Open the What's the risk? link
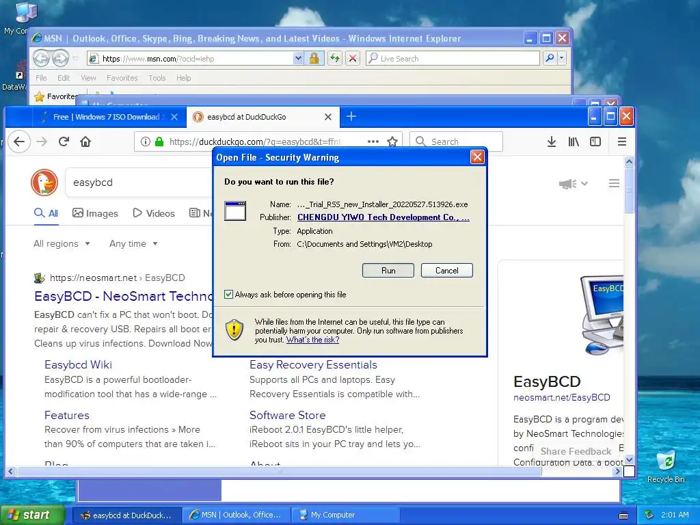The height and width of the screenshot is (525, 700). pyautogui.click(x=312, y=340)
